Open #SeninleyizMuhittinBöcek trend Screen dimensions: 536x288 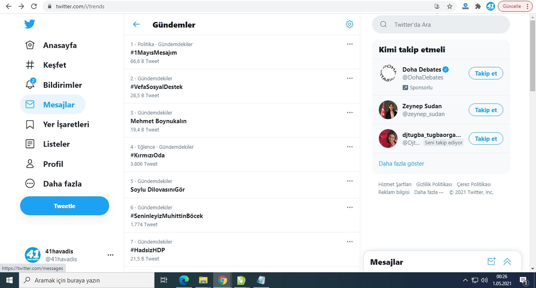(167, 216)
